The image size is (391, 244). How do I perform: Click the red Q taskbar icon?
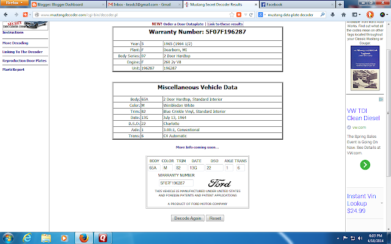pos(103,238)
